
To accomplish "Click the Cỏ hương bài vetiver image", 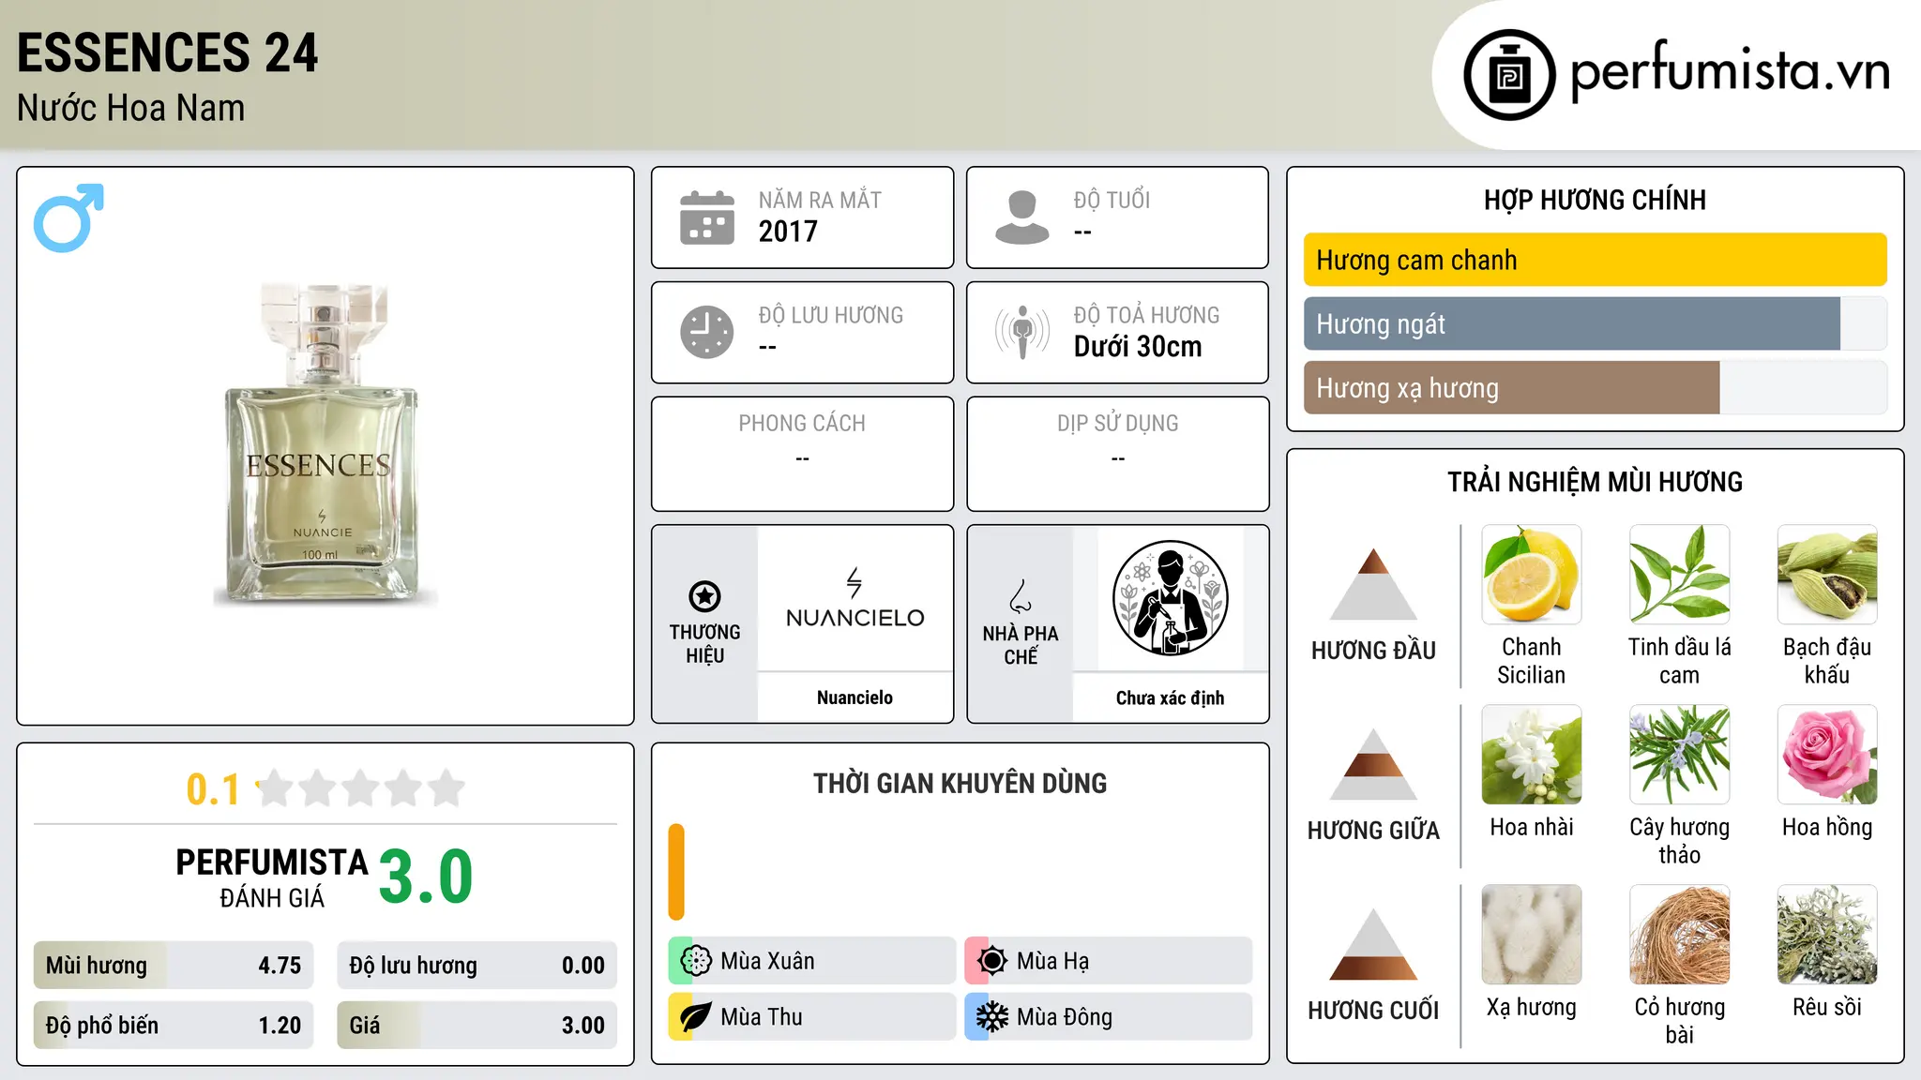I will pyautogui.click(x=1680, y=935).
